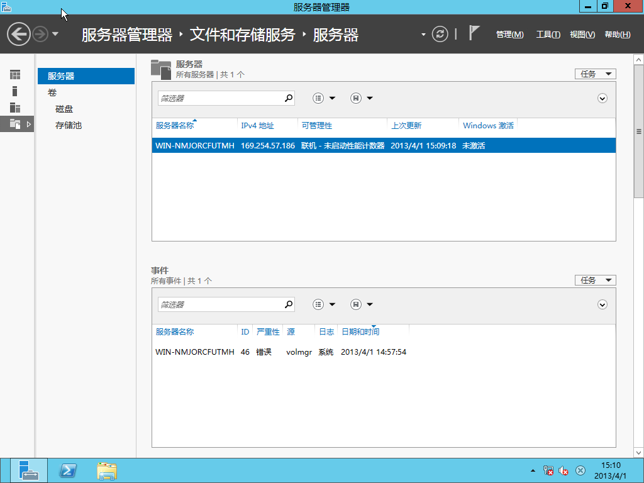Open All Servers icon in sidebar
Image resolution: width=644 pixels, height=483 pixels.
(15, 108)
